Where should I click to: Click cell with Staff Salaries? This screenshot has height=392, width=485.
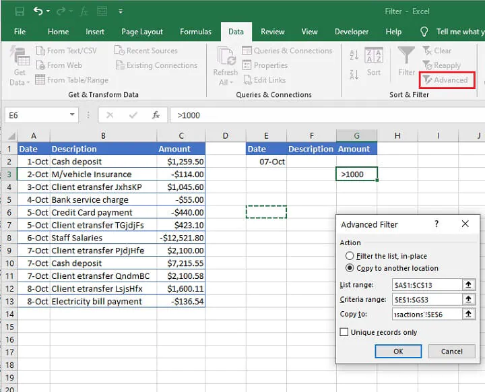click(103, 238)
